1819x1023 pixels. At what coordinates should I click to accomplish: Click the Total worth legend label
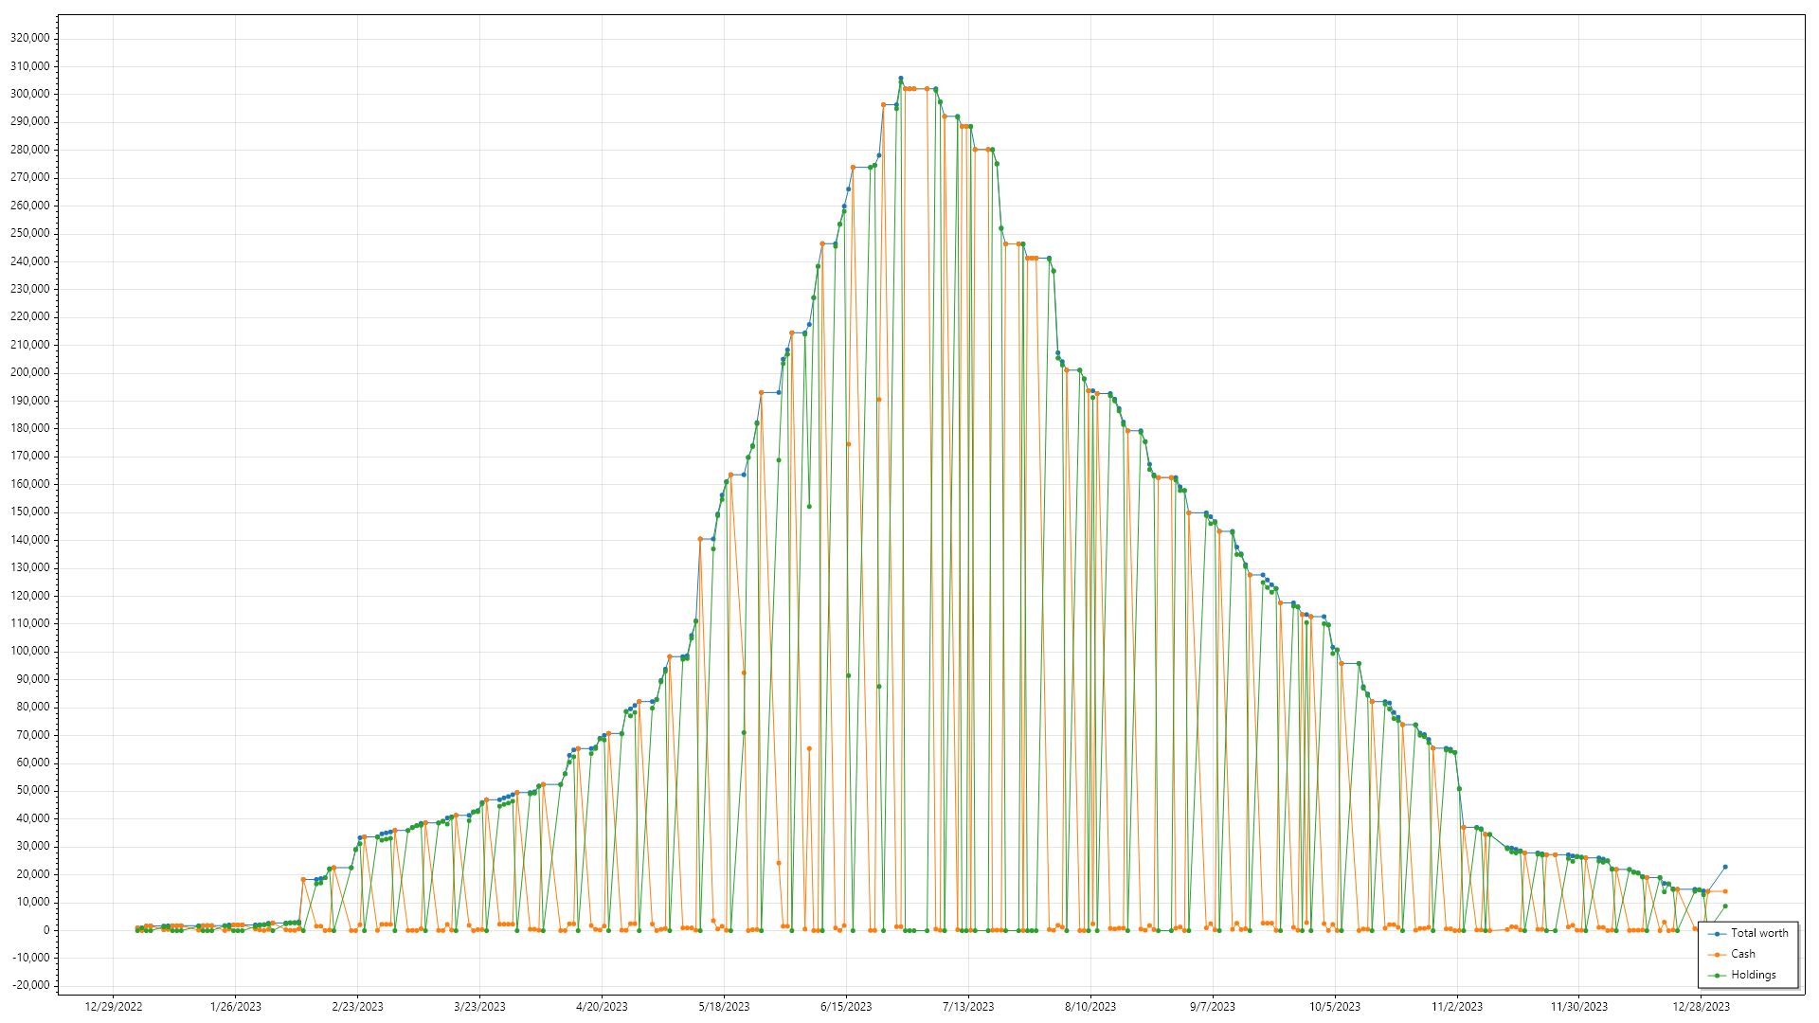(1759, 933)
